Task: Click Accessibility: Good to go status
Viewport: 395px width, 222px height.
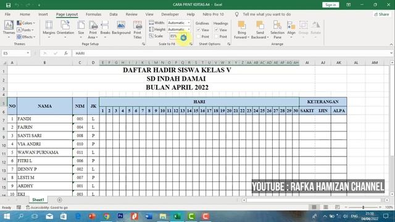Action: 47,208
